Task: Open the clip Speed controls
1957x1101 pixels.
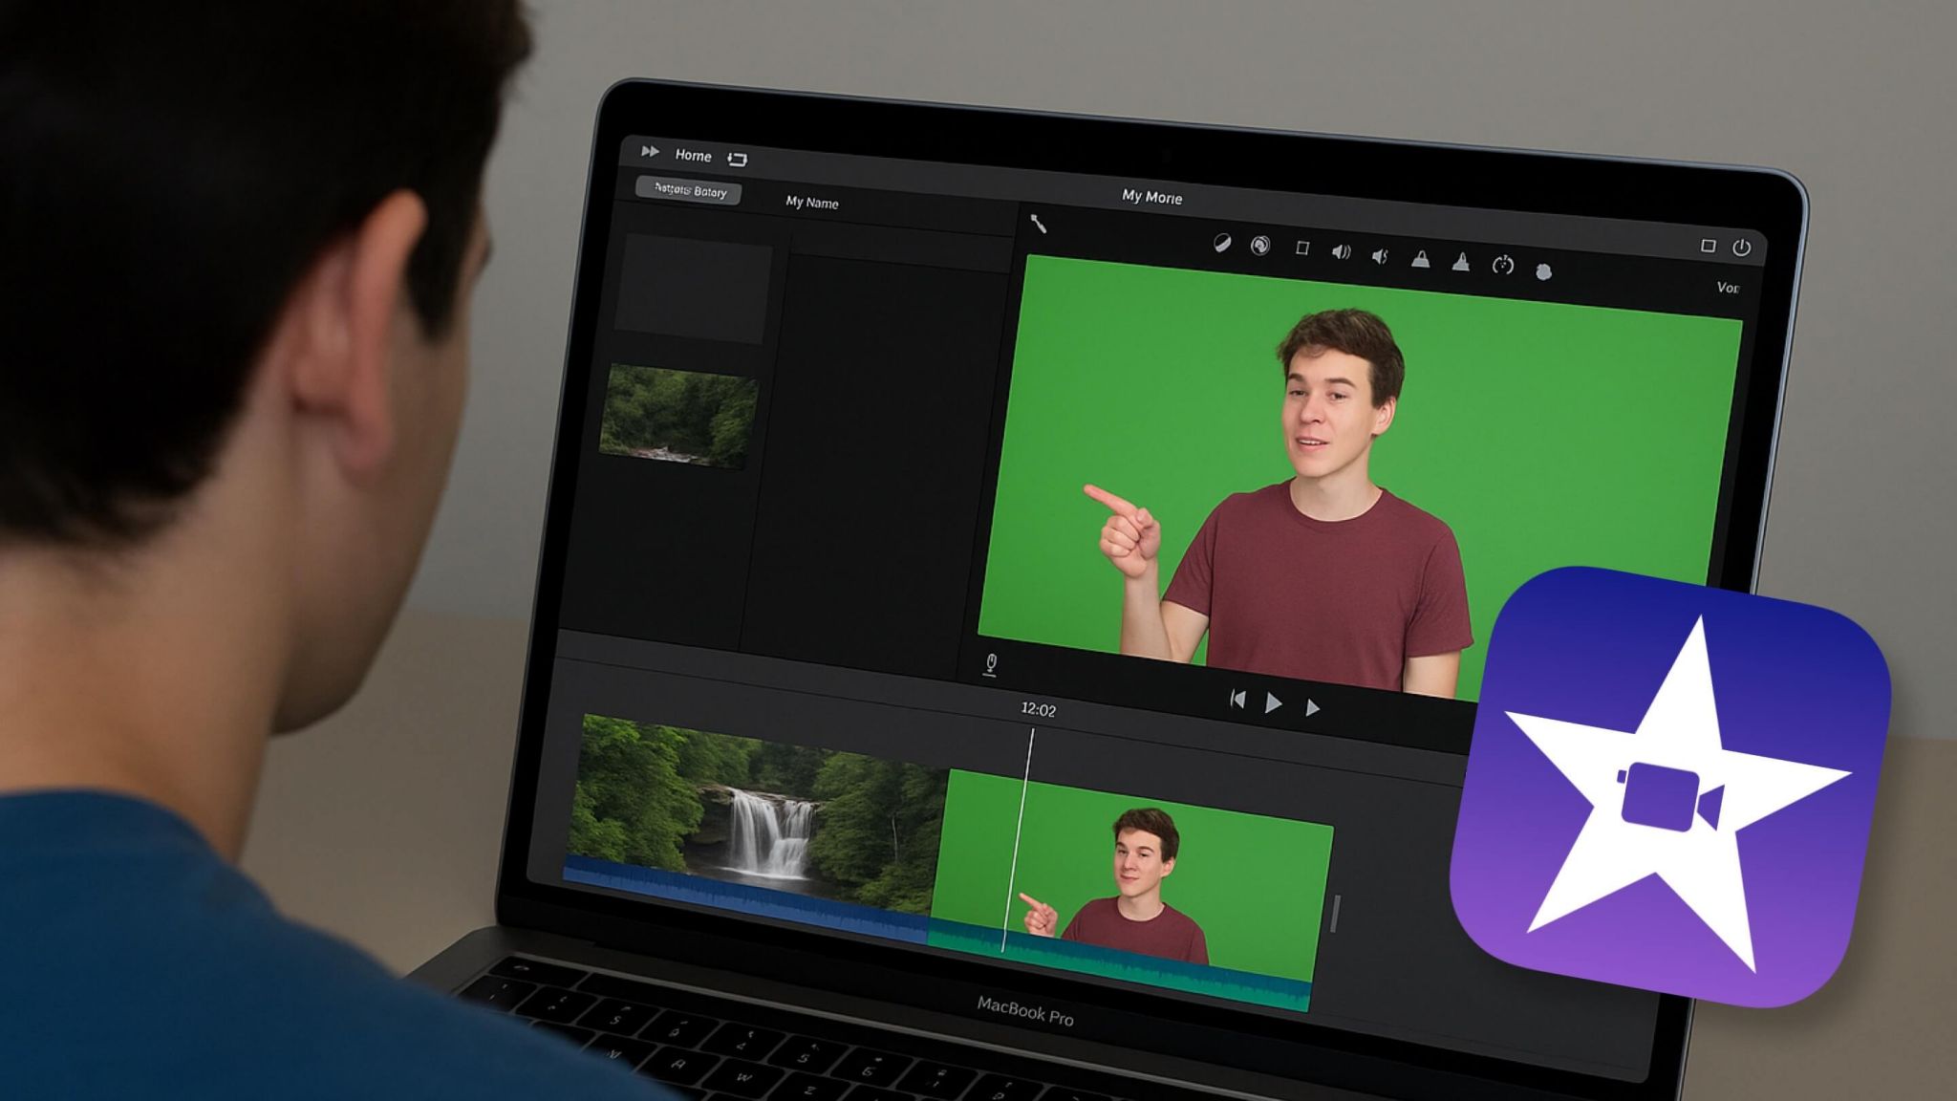Action: click(x=1501, y=265)
